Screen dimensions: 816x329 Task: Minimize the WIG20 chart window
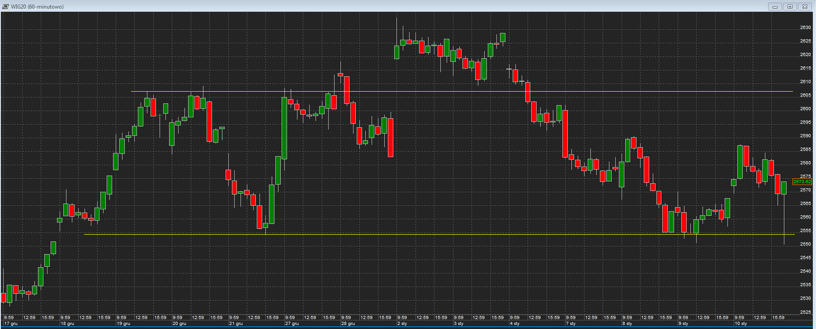(x=775, y=6)
